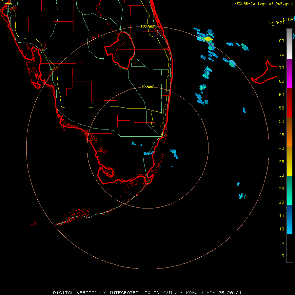The height and width of the screenshot is (295, 295).
Task: Click the 40 scale value
Action: (282, 148)
